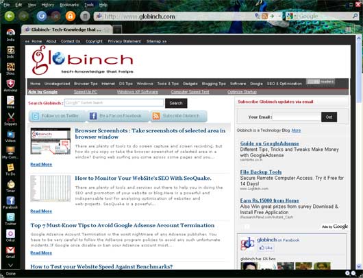
Task: Open the Write sidebar icon
Action: pyautogui.click(x=10, y=102)
